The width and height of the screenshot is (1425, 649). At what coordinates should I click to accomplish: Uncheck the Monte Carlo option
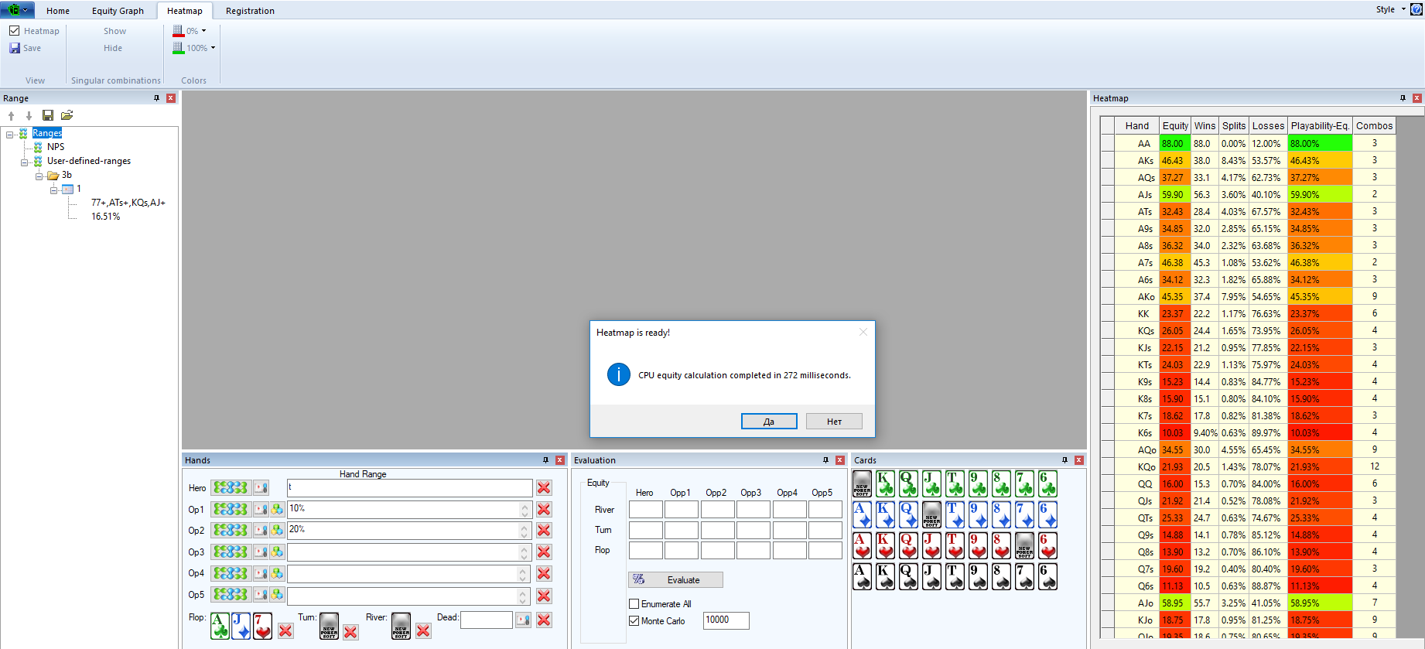tap(634, 621)
